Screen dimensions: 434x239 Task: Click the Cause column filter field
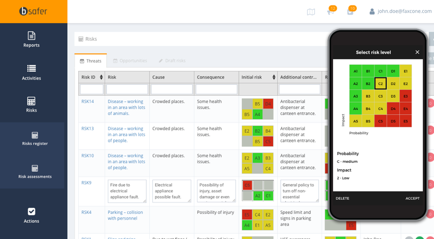coord(172,89)
